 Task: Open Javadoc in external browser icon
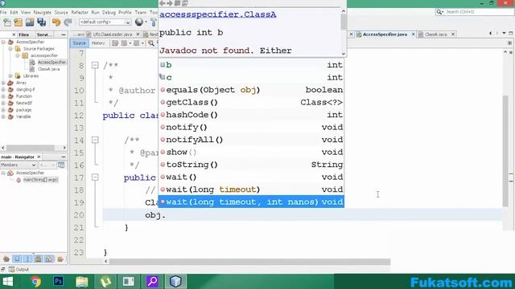[x=177, y=3]
